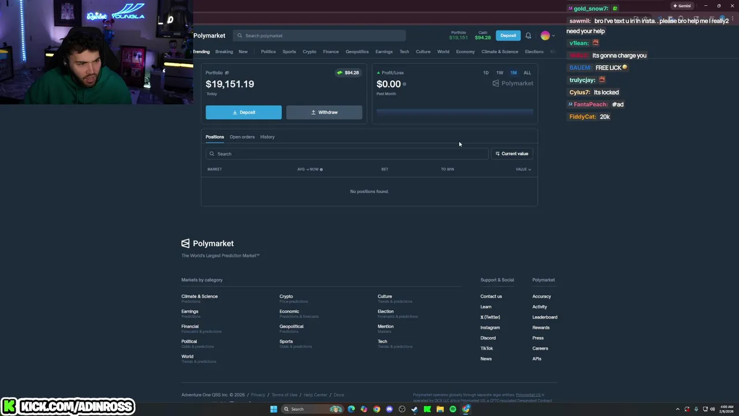Open Leaderboard footer link
This screenshot has width=739, height=416.
coord(545,317)
